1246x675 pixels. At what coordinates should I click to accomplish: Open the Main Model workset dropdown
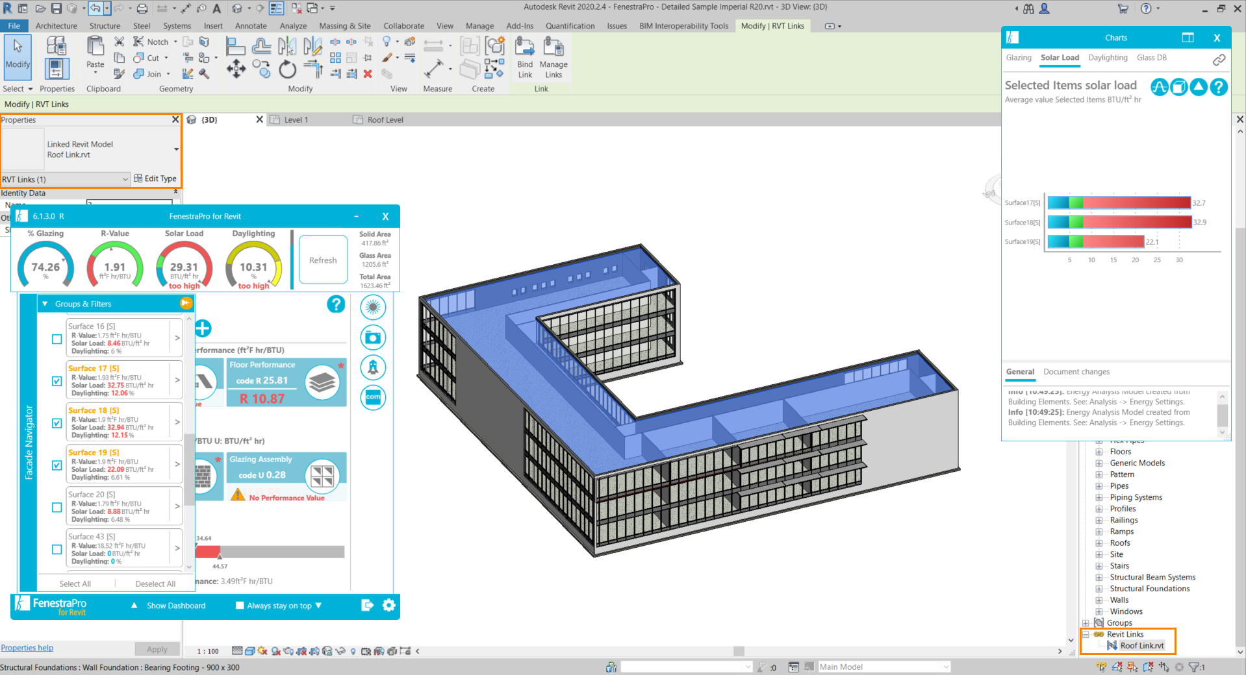pyautogui.click(x=884, y=667)
